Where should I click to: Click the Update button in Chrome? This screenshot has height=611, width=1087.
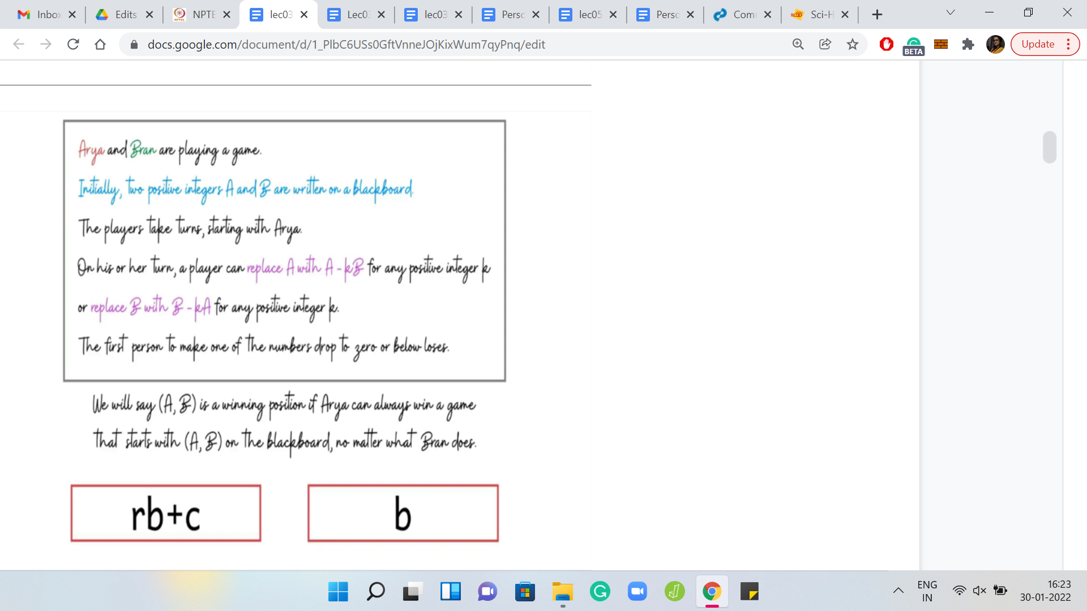pyautogui.click(x=1037, y=44)
